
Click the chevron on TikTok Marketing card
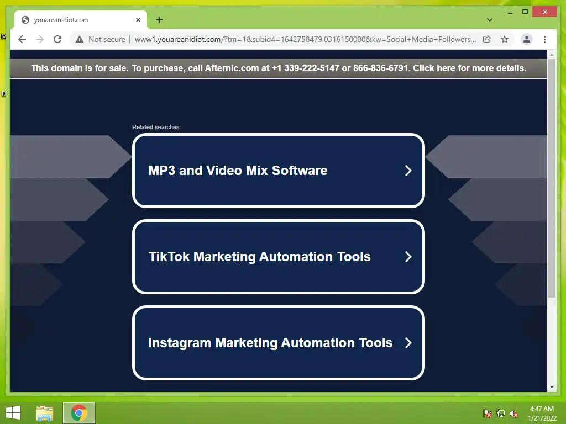click(x=408, y=257)
